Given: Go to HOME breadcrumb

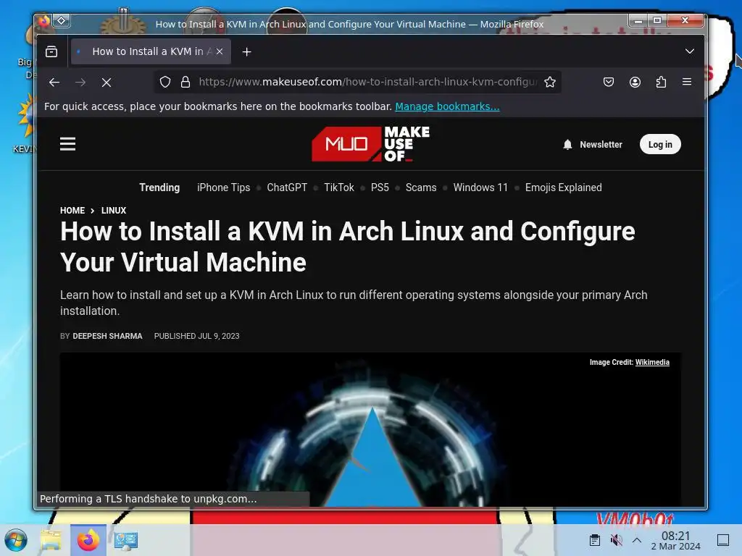Looking at the screenshot, I should [72, 211].
